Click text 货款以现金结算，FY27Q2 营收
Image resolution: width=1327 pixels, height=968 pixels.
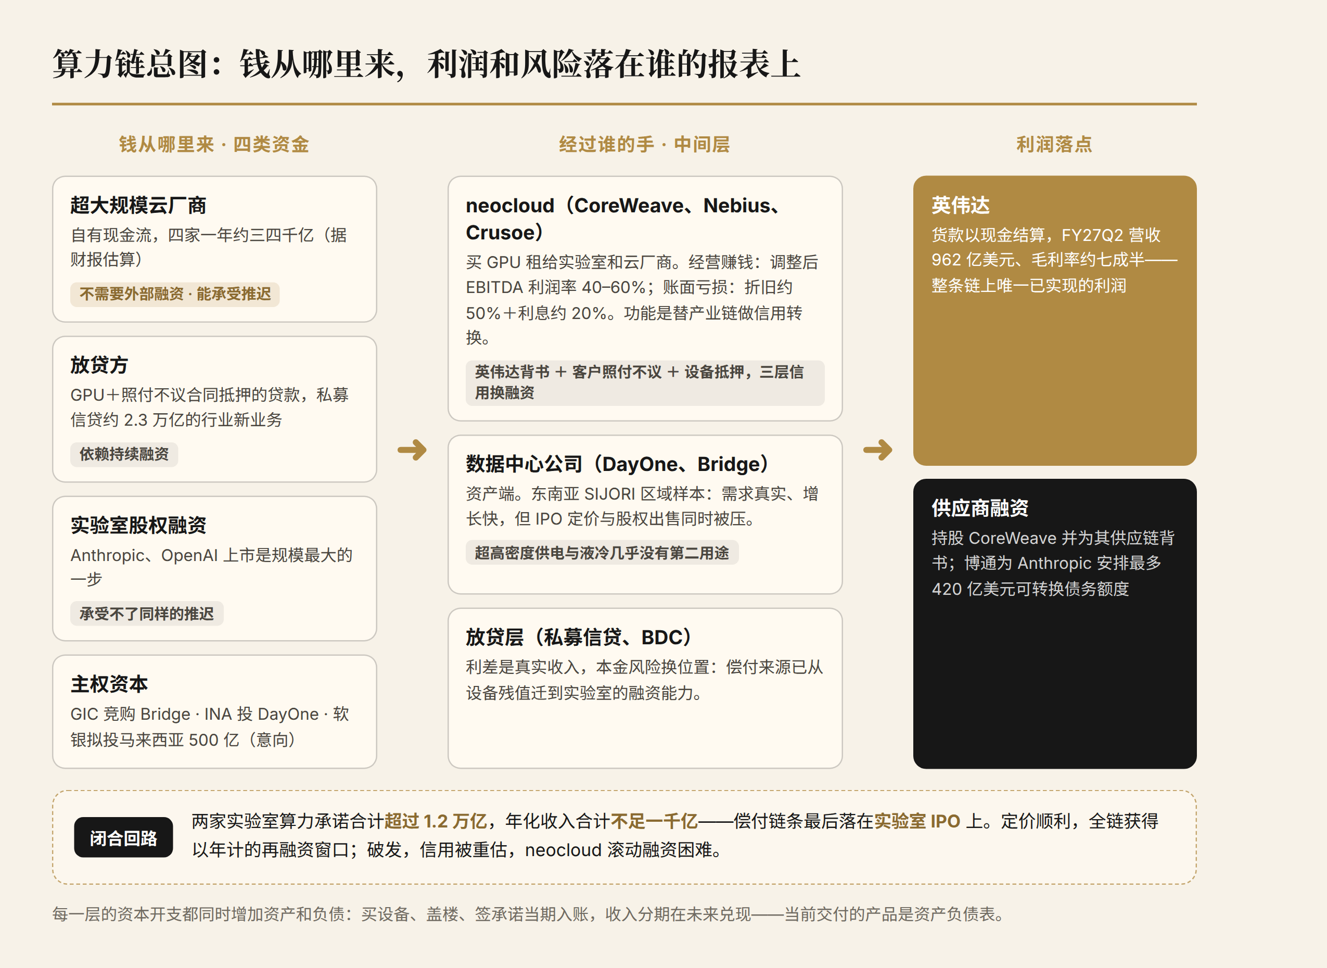(1046, 235)
